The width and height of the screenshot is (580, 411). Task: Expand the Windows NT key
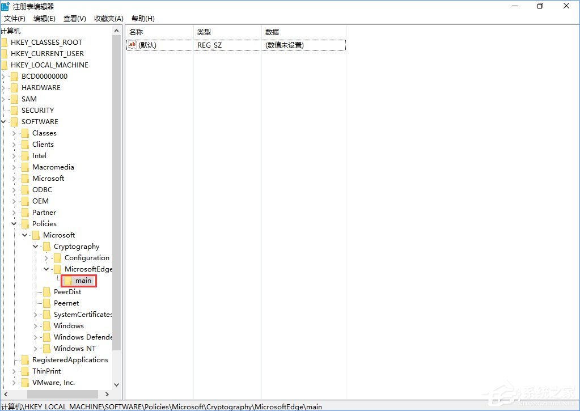[36, 348]
